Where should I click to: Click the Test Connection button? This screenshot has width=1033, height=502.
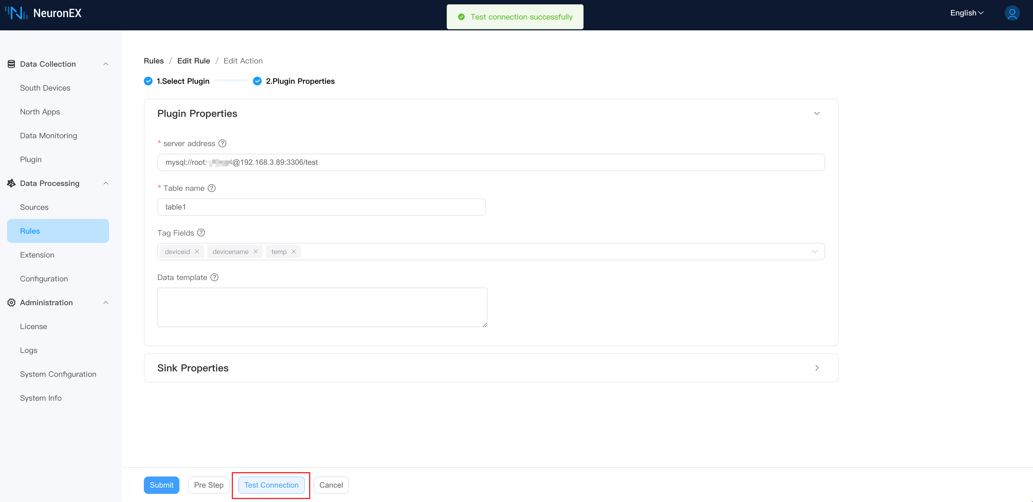coord(271,485)
